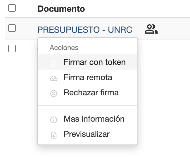
Task: Open the PRESUPUESTO - UNRC document link
Action: pyautogui.click(x=85, y=30)
